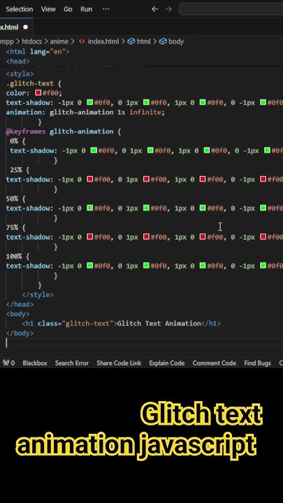The width and height of the screenshot is (283, 503).
Task: Open first red swatch in the 75% keyframe
Action: click(x=90, y=237)
